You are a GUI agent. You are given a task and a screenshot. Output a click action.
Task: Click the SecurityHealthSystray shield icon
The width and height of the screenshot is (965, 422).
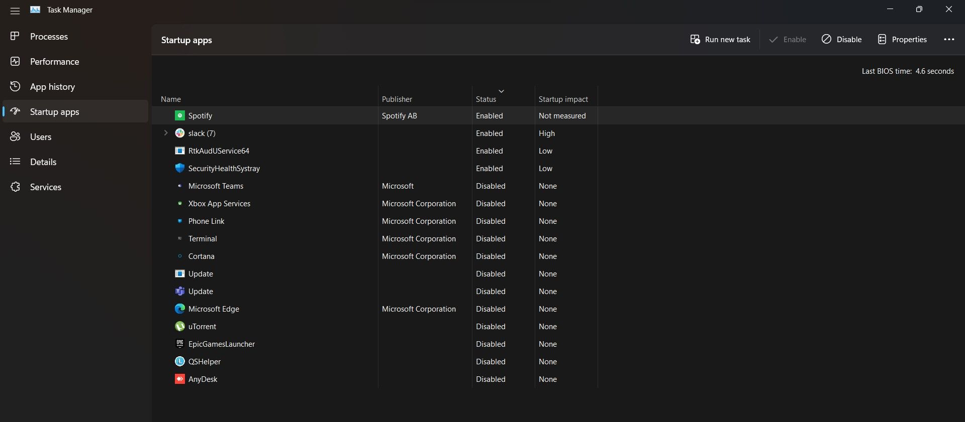coord(180,168)
